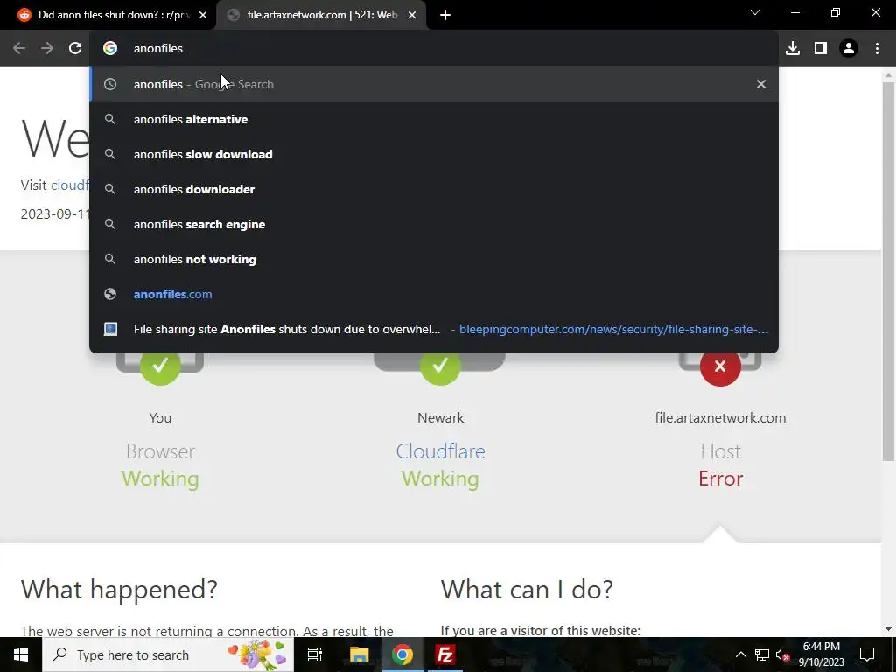Open Task View on the taskbar
This screenshot has height=672, width=896.
pos(315,654)
